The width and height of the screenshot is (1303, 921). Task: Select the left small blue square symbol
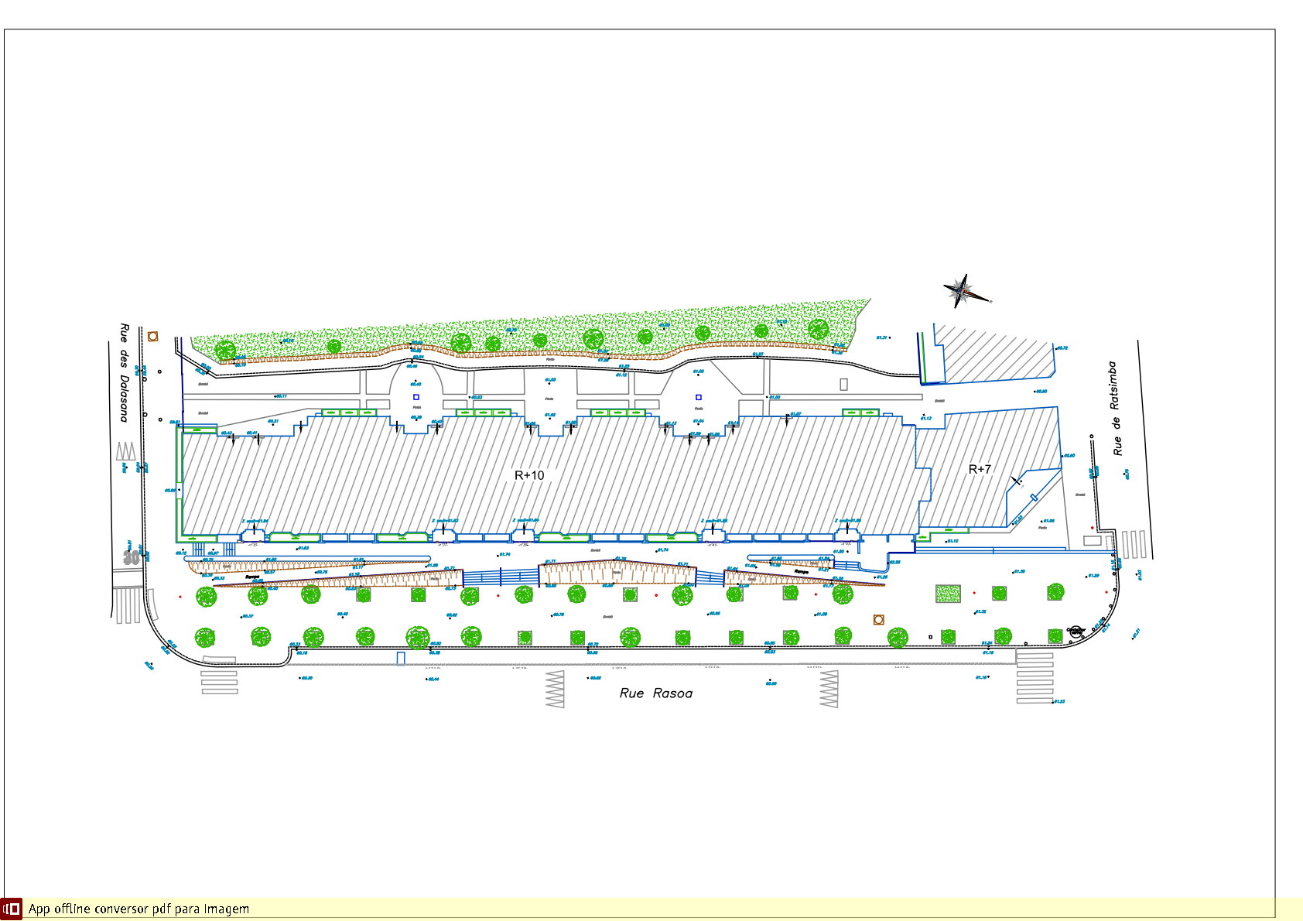click(x=416, y=397)
